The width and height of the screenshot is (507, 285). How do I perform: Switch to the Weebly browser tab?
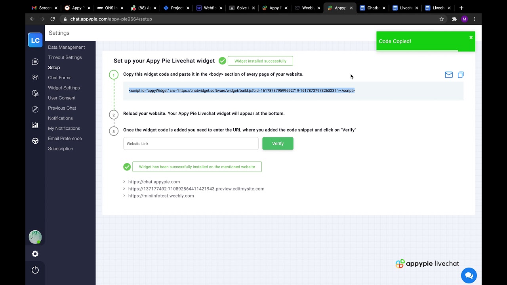307,8
